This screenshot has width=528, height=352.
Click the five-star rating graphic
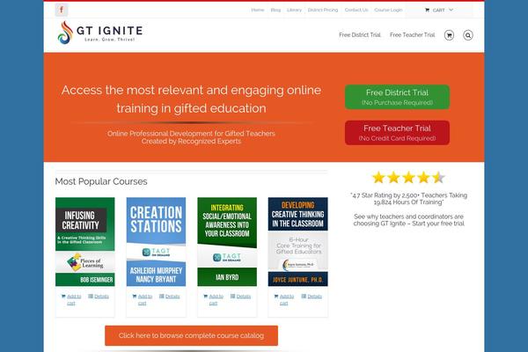coord(408,177)
